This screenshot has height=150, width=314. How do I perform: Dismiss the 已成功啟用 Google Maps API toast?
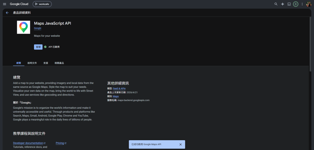click(180, 144)
